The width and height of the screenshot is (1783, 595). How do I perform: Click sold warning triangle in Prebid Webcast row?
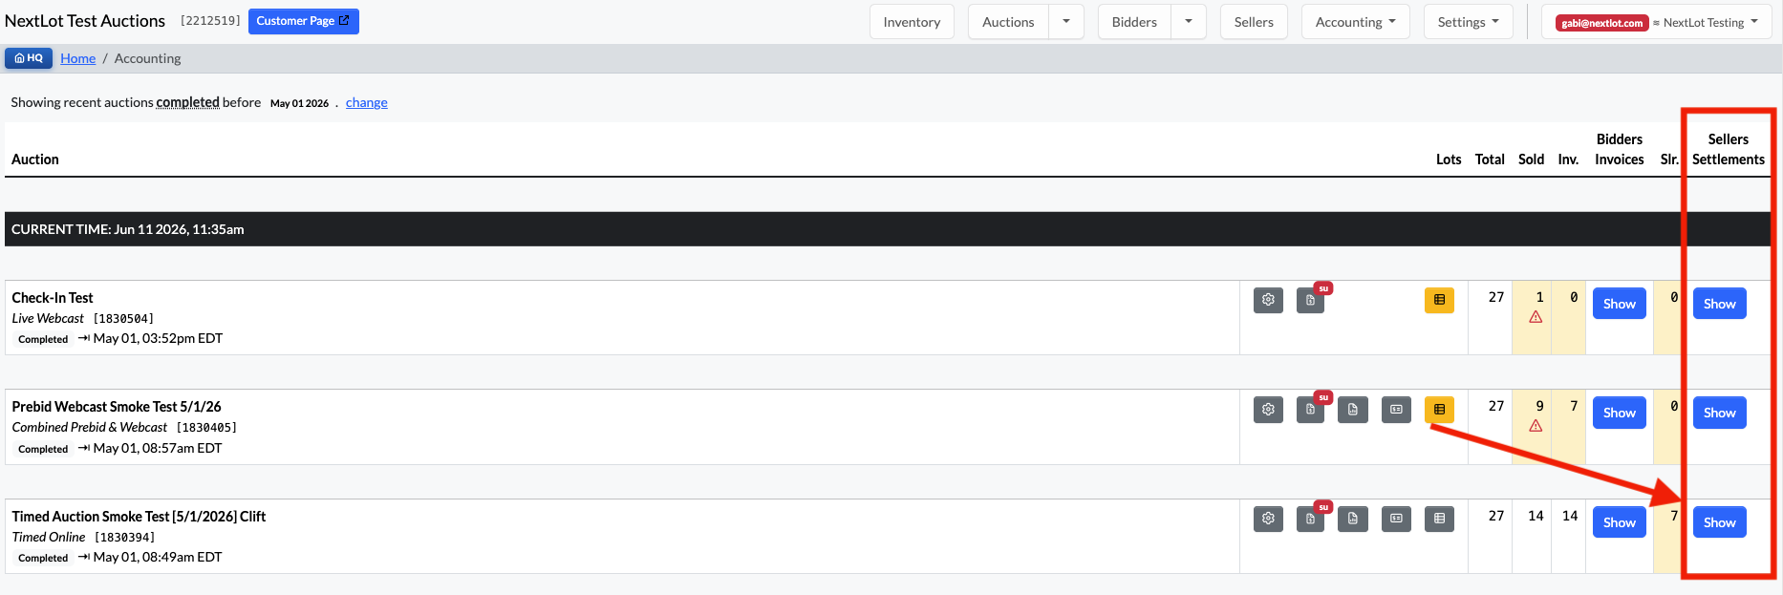(1536, 426)
